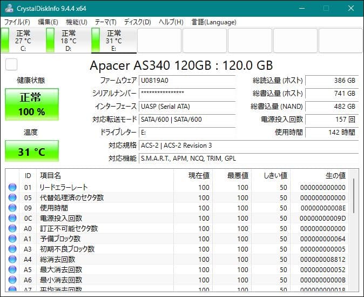
Task: Click the blue status orb for ID A0
Action: (12, 228)
